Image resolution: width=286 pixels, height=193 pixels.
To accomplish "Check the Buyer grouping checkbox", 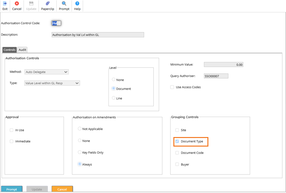I will [177, 164].
